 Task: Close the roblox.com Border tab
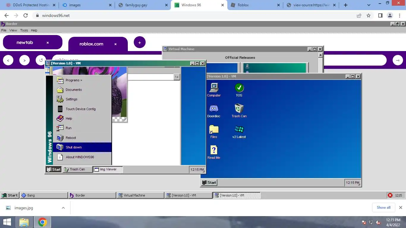coord(115,44)
